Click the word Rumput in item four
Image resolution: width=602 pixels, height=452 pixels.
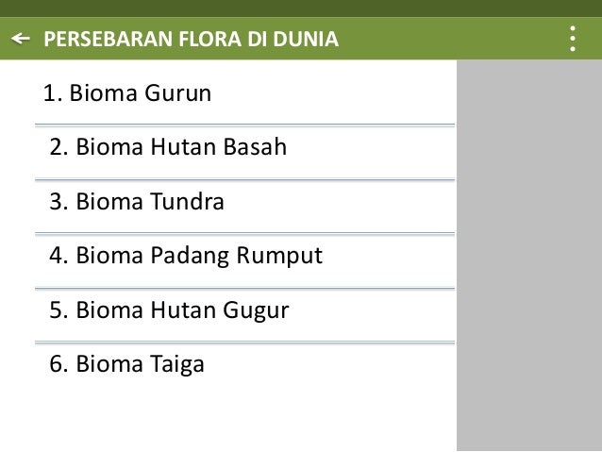pos(284,257)
